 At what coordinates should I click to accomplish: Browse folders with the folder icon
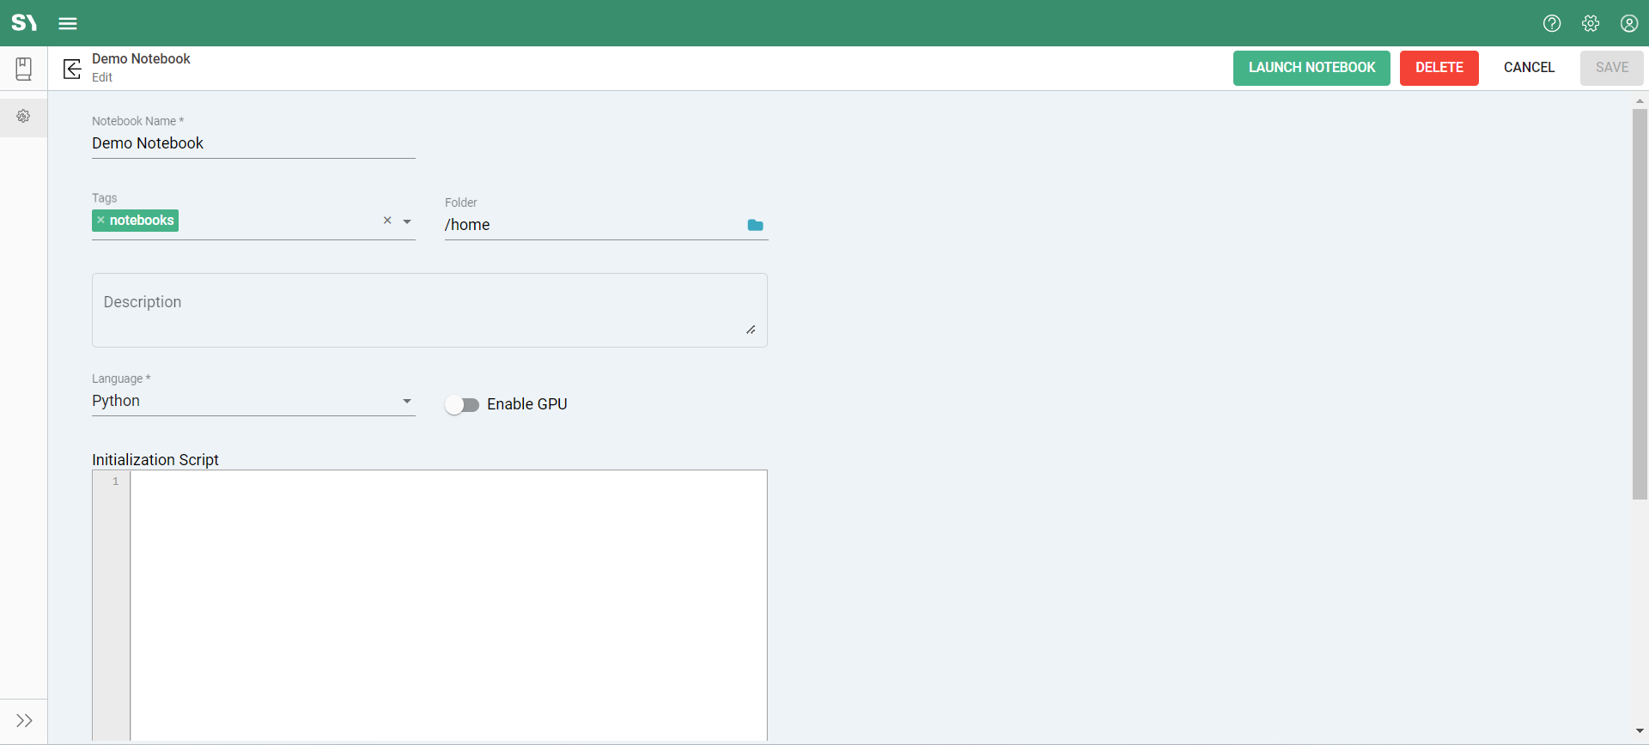click(x=755, y=225)
